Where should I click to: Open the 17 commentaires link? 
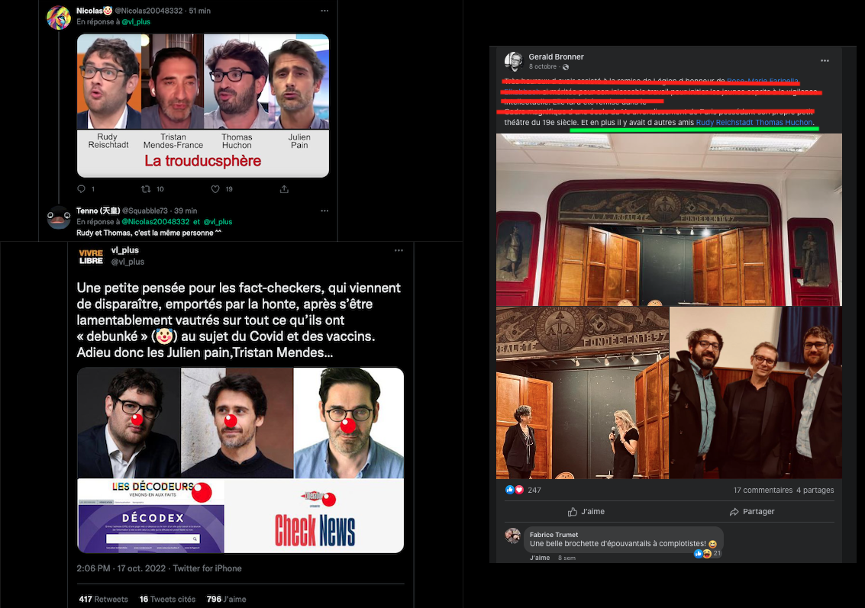tap(763, 490)
